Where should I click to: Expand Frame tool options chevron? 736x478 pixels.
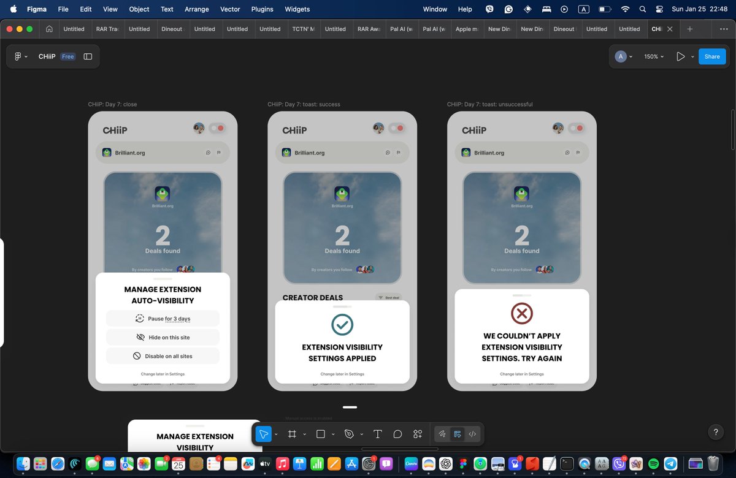[x=304, y=434]
